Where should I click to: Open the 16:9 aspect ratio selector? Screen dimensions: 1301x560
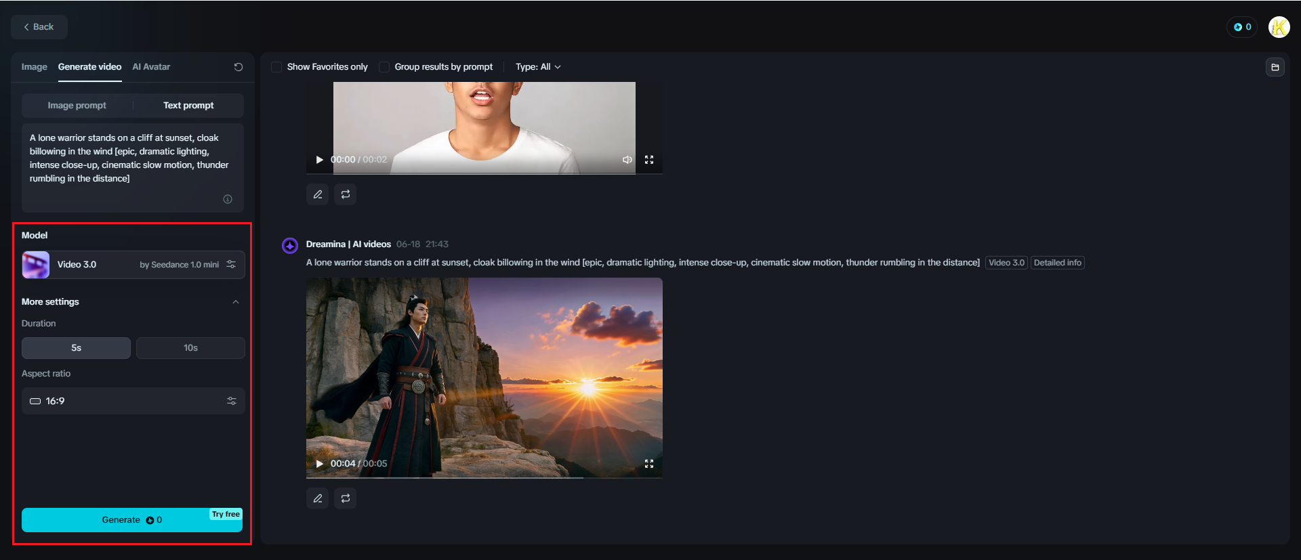pos(133,401)
